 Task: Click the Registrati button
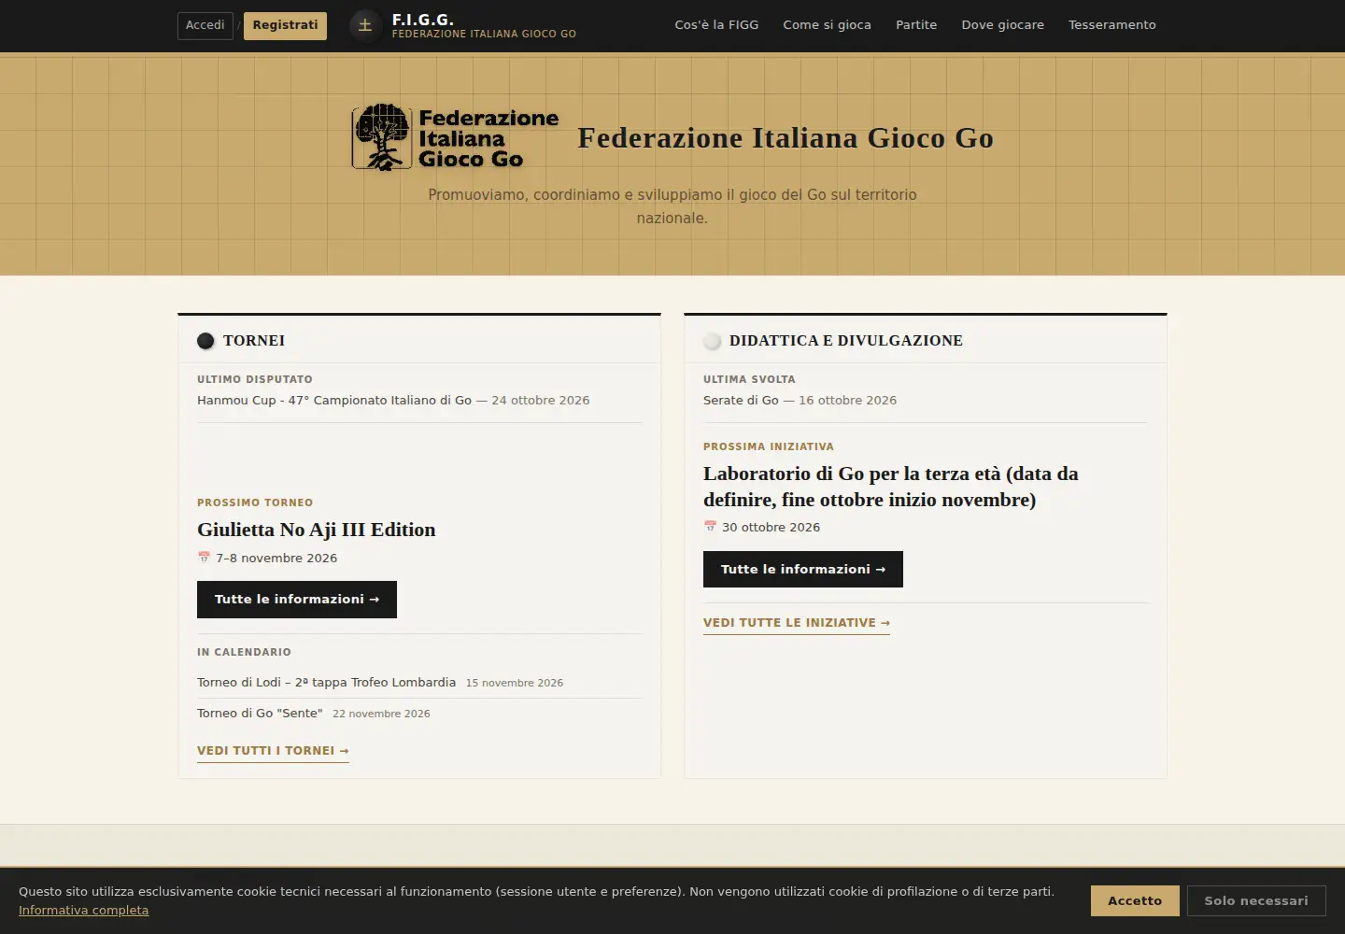tap(285, 25)
